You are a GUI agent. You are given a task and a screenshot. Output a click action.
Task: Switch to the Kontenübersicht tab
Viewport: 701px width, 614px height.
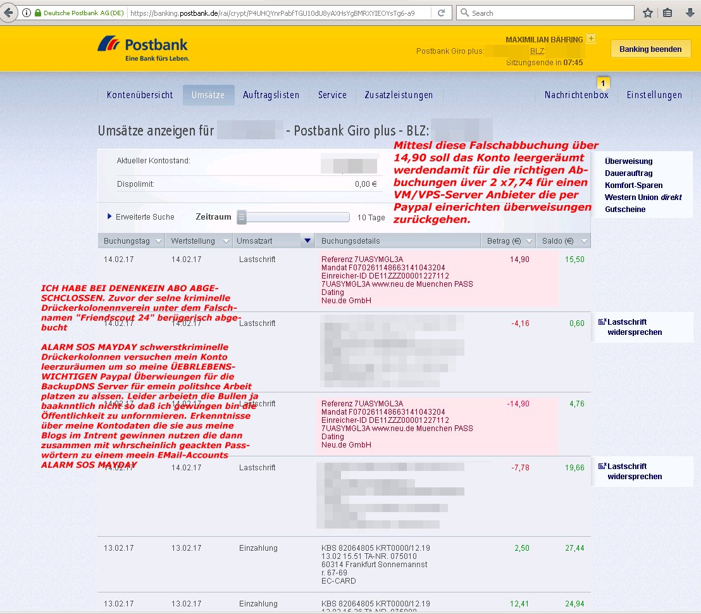(140, 95)
